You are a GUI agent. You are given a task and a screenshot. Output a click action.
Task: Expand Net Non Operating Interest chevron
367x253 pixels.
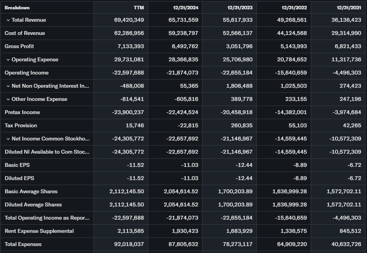(x=8, y=86)
